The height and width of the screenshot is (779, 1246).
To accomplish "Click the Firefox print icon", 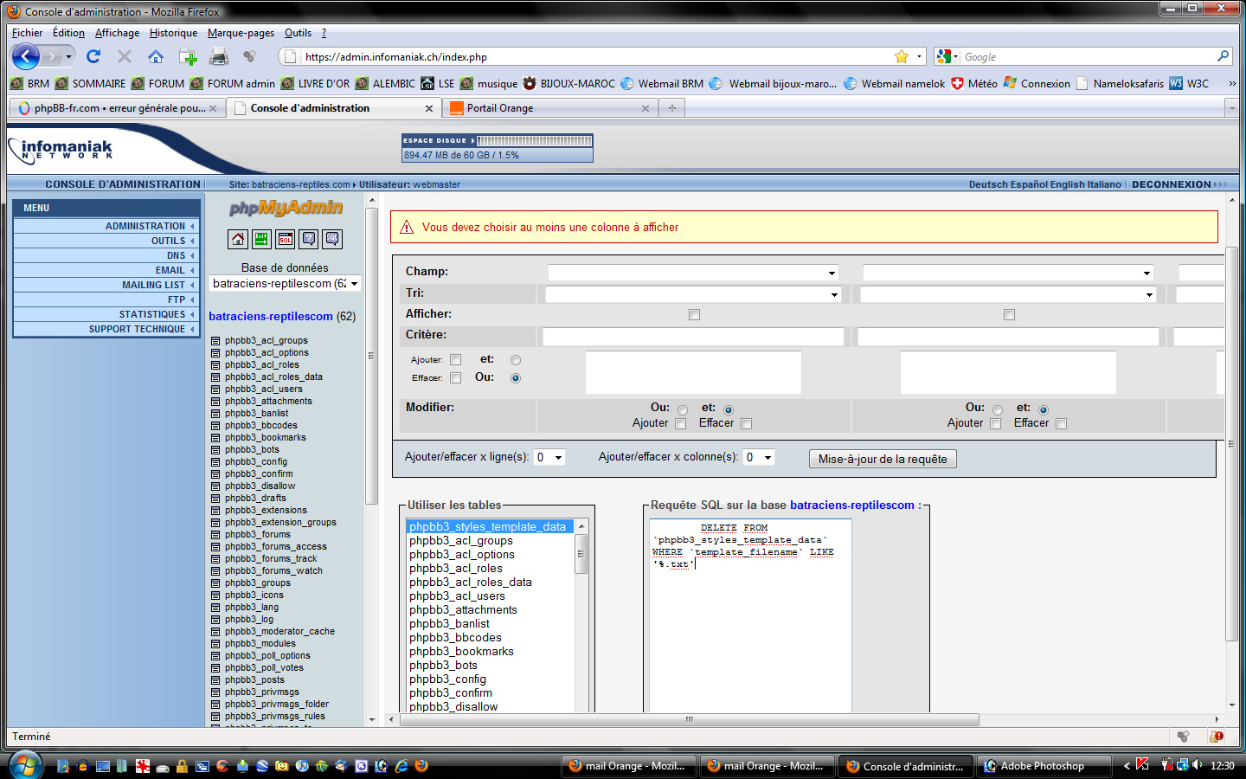I will click(x=219, y=57).
